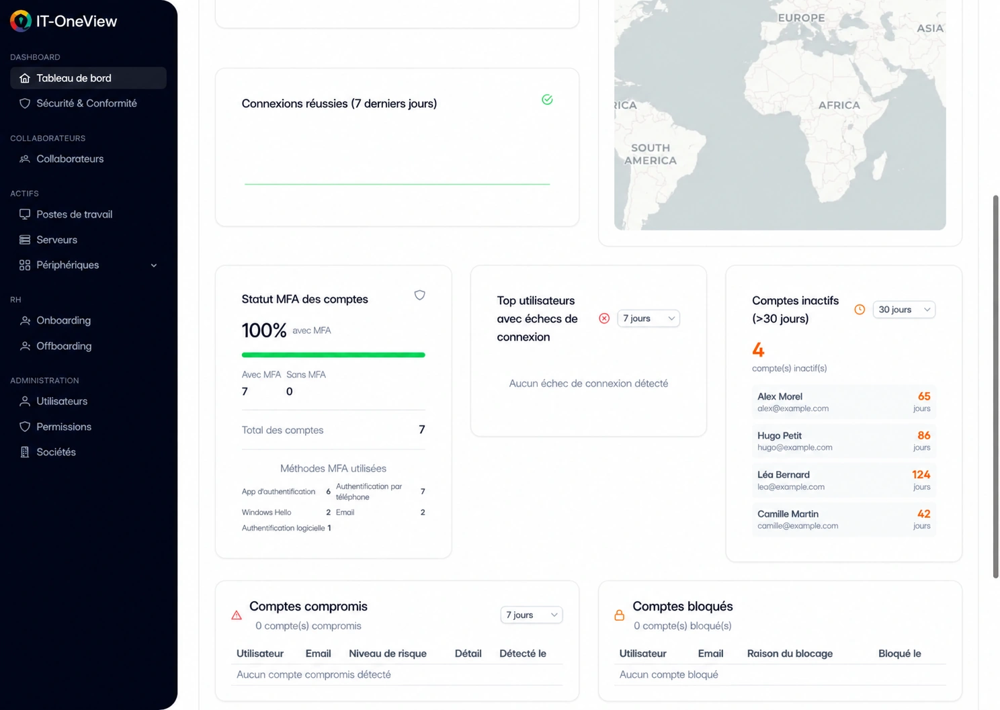This screenshot has width=1000, height=710.
Task: Open the 7 jours dropdown for failed logins
Action: pyautogui.click(x=648, y=318)
